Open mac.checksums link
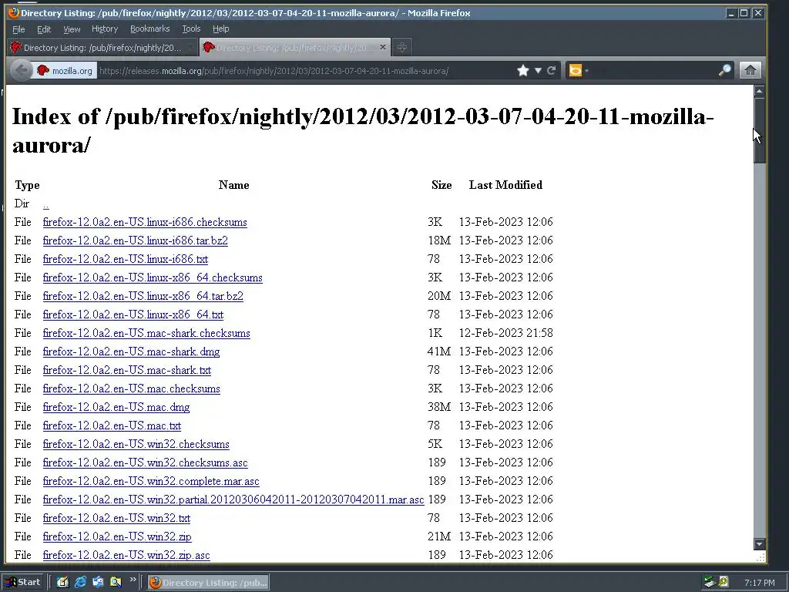Screen dimensions: 789x592 click(131, 388)
